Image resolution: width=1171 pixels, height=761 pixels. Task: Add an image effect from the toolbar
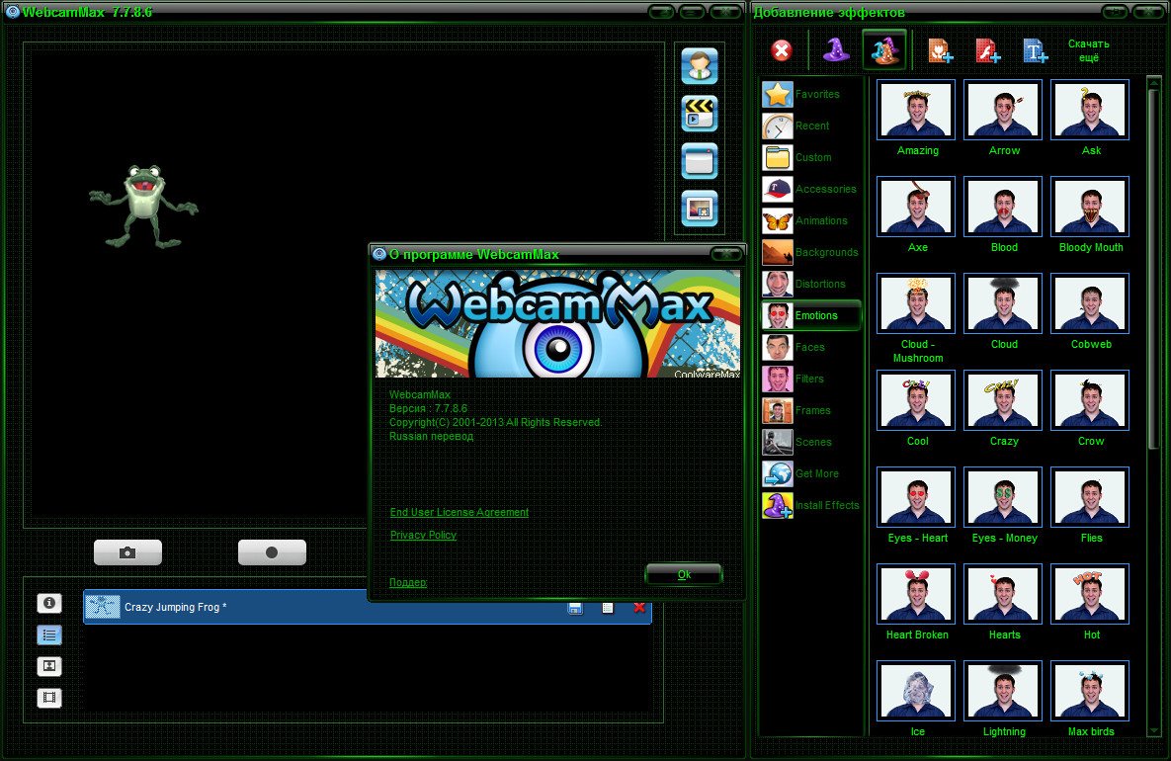pyautogui.click(x=940, y=50)
